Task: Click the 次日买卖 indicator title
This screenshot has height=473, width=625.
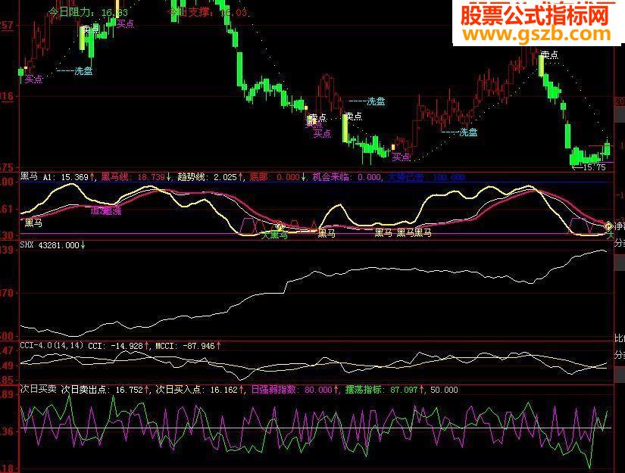Action: [39, 389]
